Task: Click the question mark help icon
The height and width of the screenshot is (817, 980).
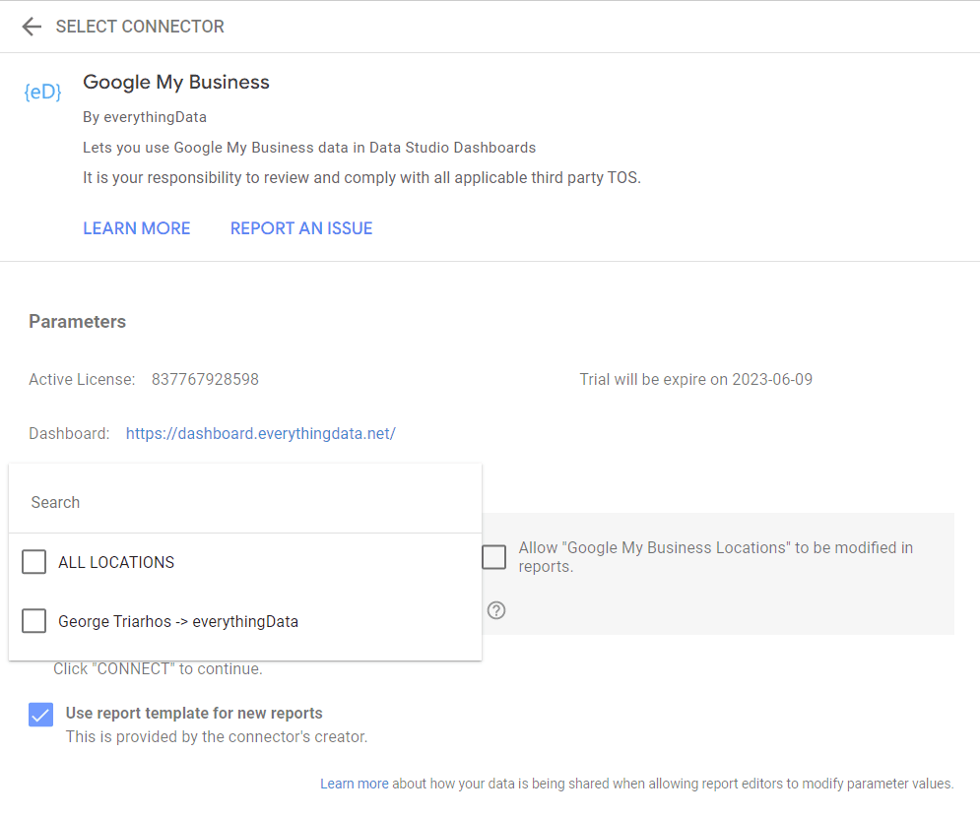Action: pyautogui.click(x=496, y=610)
